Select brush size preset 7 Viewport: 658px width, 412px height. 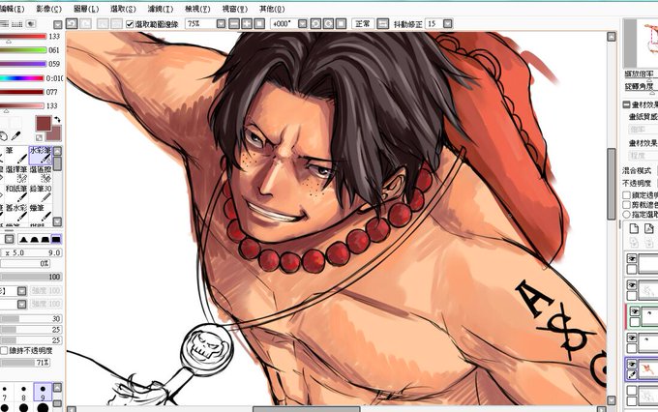click(5, 393)
